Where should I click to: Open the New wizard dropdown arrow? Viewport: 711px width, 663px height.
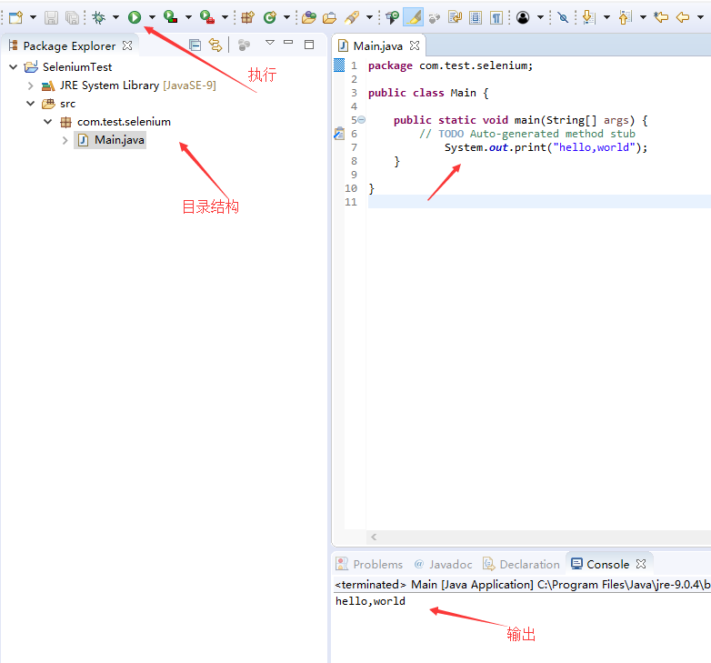(x=33, y=17)
